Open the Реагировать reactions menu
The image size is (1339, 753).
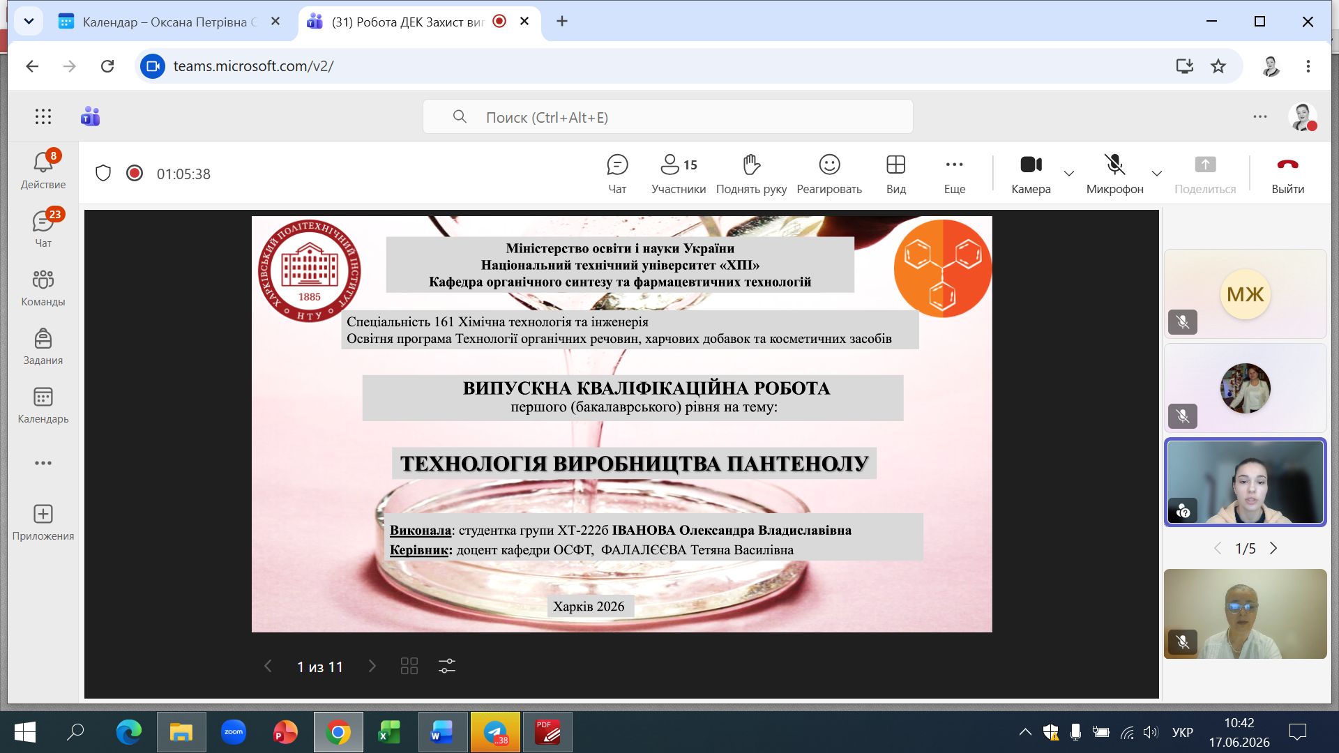pyautogui.click(x=829, y=174)
